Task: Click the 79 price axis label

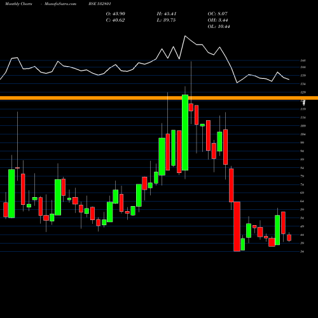Action: click(x=302, y=176)
